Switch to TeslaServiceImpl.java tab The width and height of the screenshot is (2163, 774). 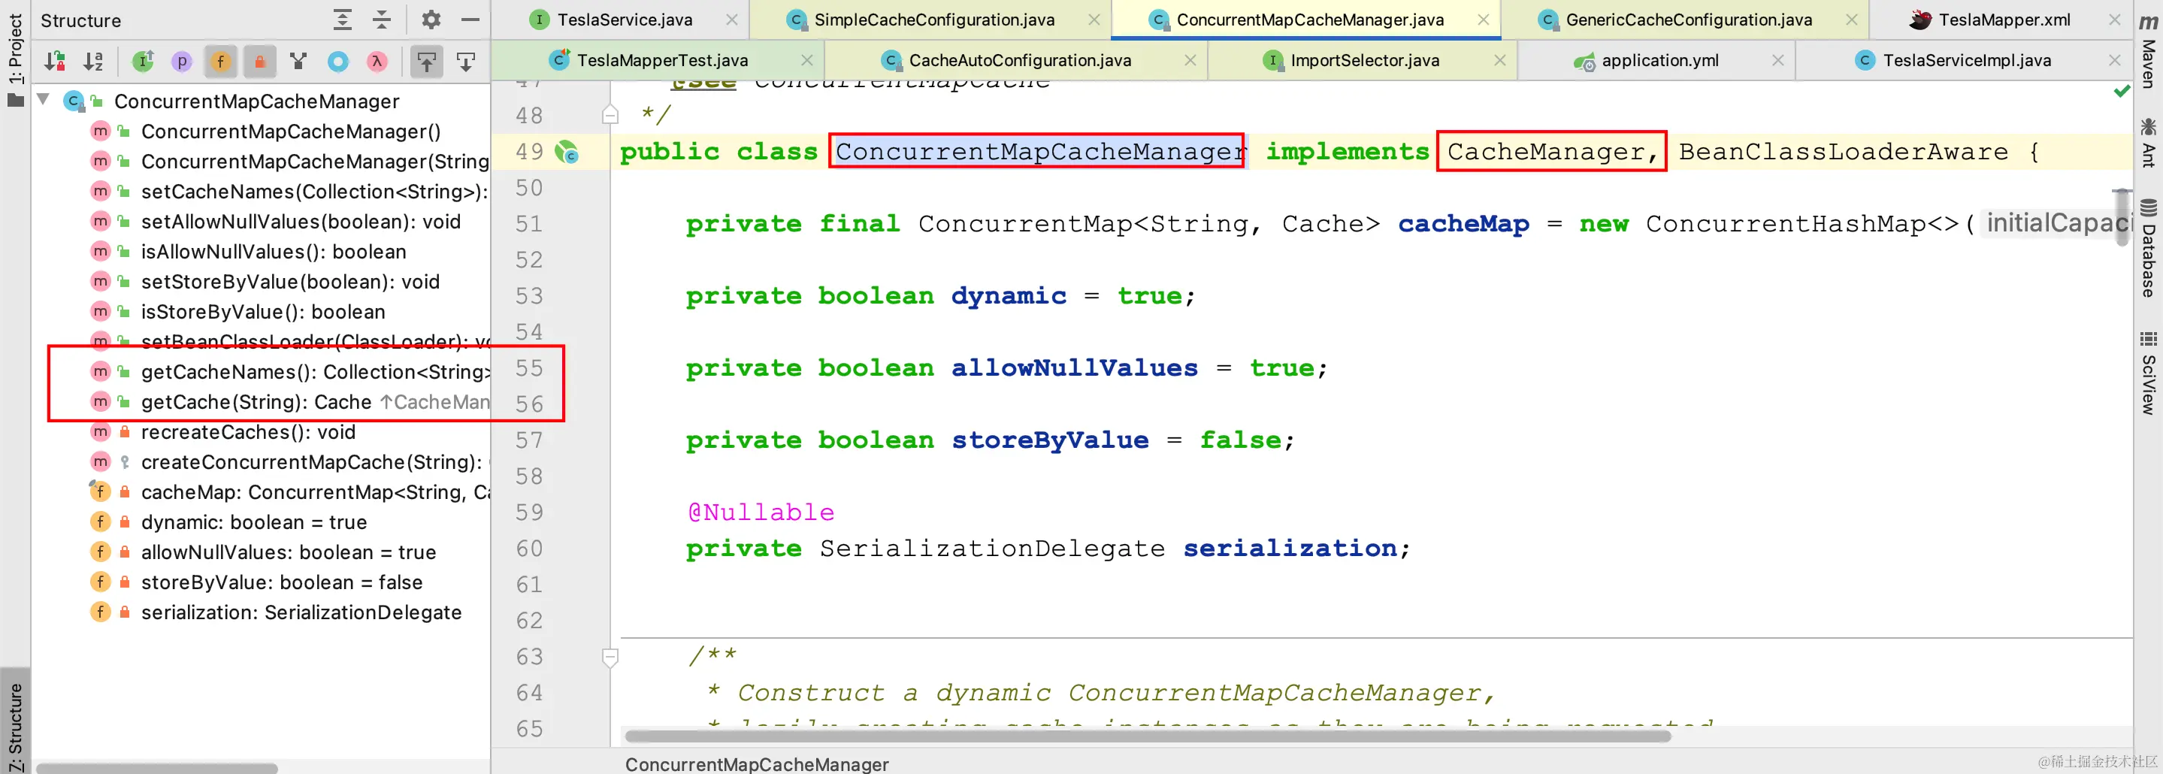(x=1967, y=60)
